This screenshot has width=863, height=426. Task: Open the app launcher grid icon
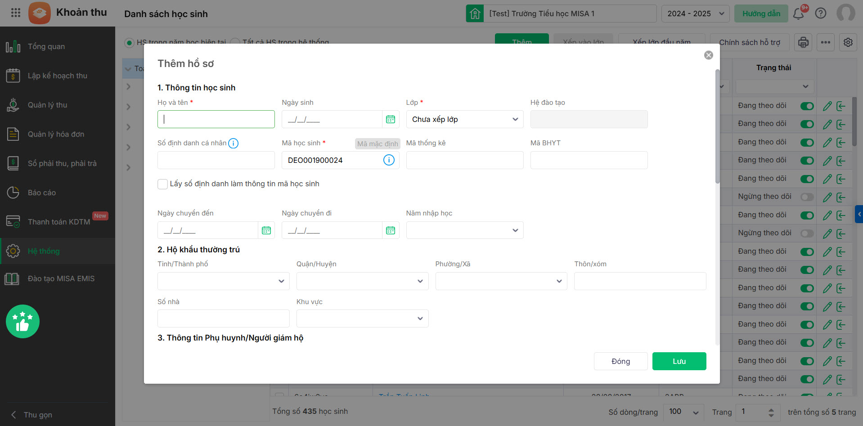point(16,13)
